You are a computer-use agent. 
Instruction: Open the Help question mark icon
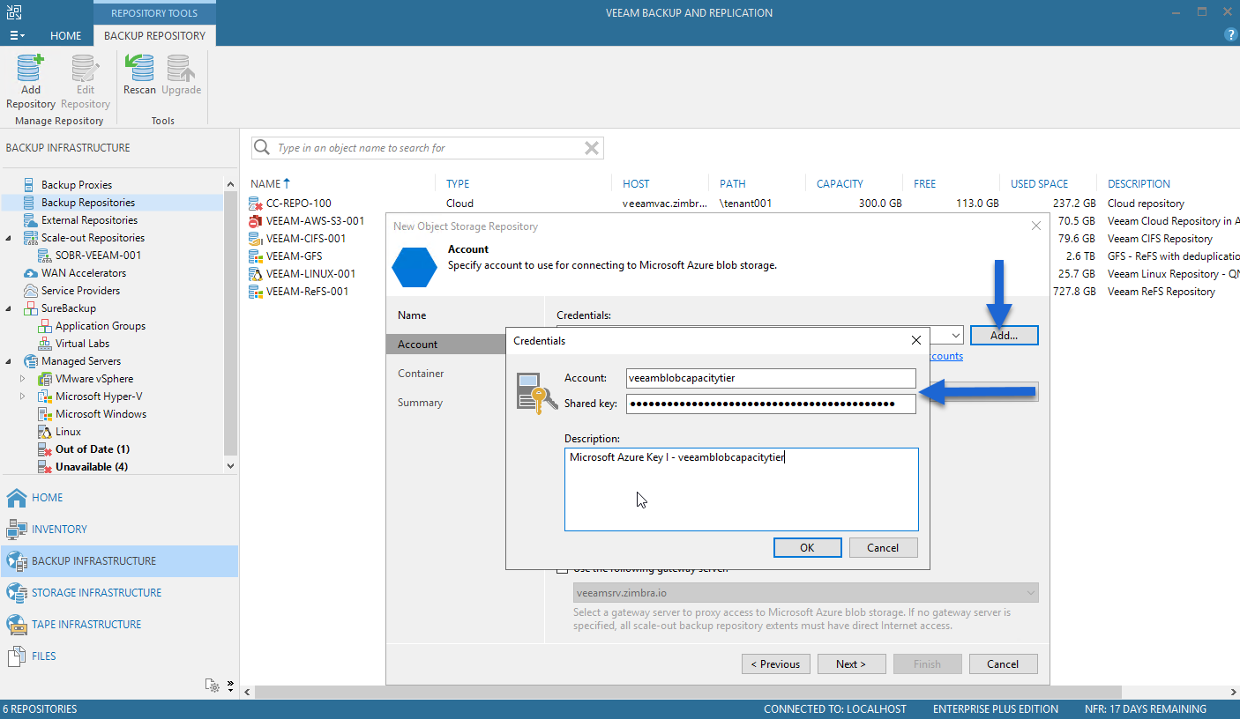(x=1231, y=35)
